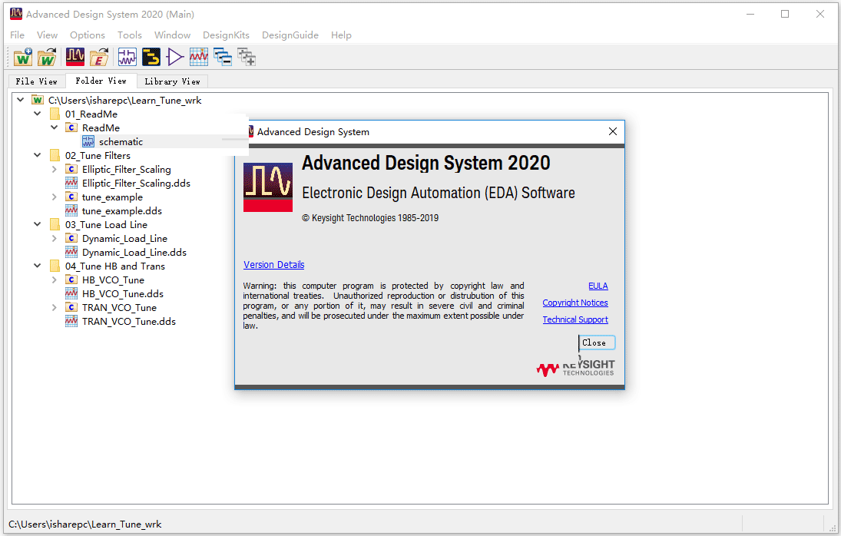Collapse the 01_ReadMe folder
This screenshot has width=841, height=536.
pyautogui.click(x=38, y=114)
